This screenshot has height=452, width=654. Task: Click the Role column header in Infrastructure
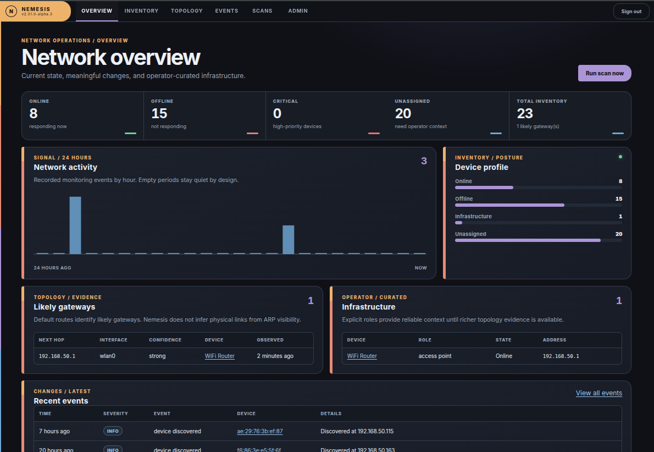pyautogui.click(x=425, y=340)
